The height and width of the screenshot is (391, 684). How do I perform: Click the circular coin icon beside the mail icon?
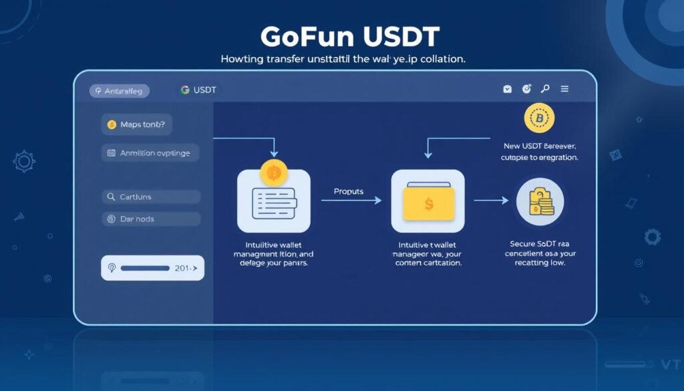(x=526, y=89)
